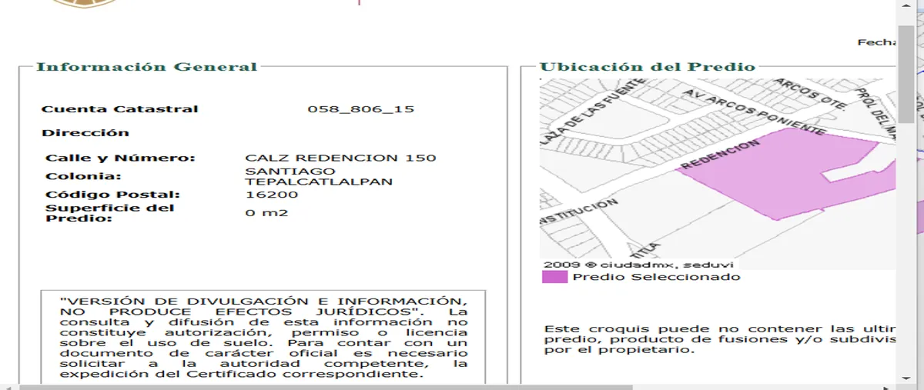This screenshot has height=390, width=924.
Task: Click the Calle y Número label
Action: [120, 158]
